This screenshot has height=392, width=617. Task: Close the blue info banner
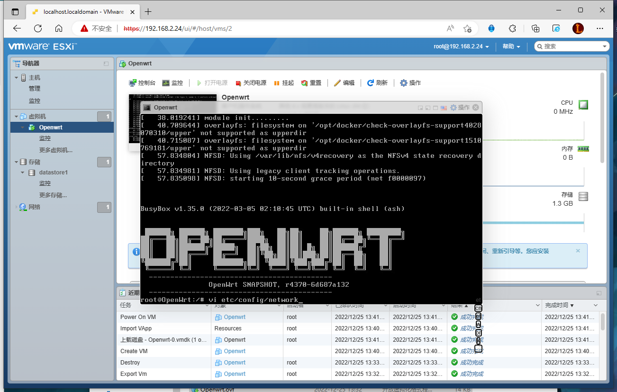[578, 251]
